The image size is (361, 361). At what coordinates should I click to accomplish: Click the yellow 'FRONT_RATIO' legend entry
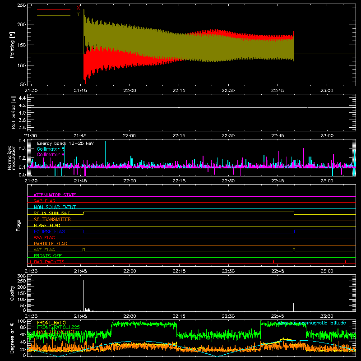(x=51, y=323)
